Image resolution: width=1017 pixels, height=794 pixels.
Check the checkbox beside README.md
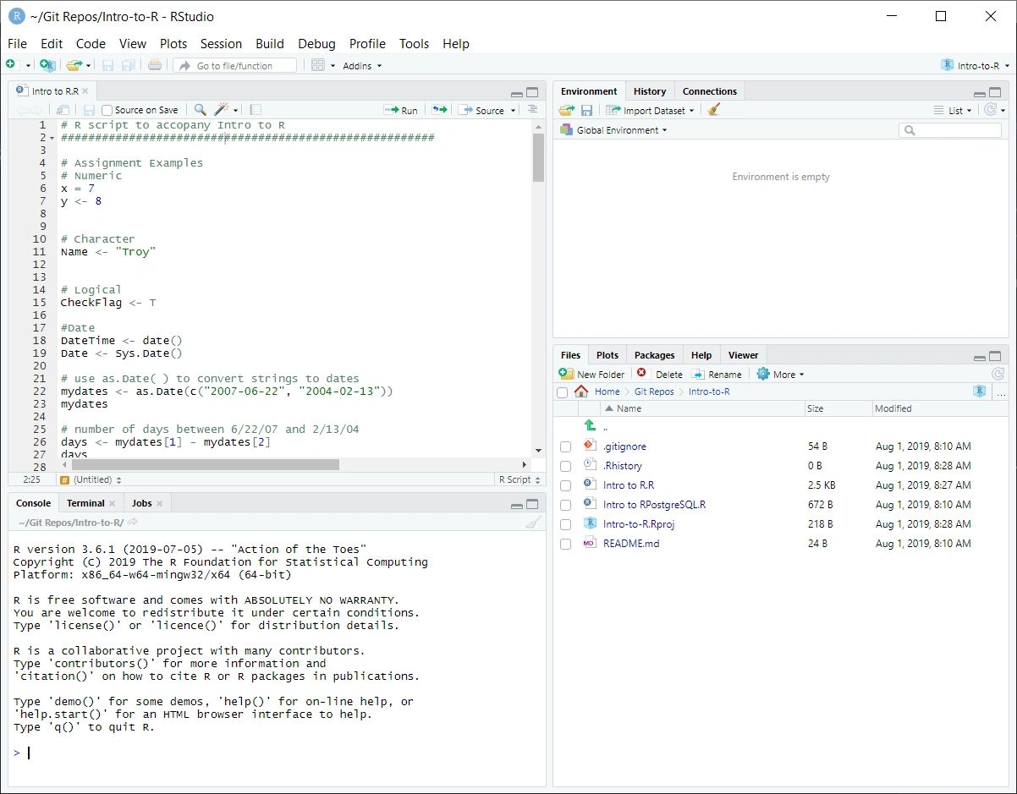tap(564, 544)
